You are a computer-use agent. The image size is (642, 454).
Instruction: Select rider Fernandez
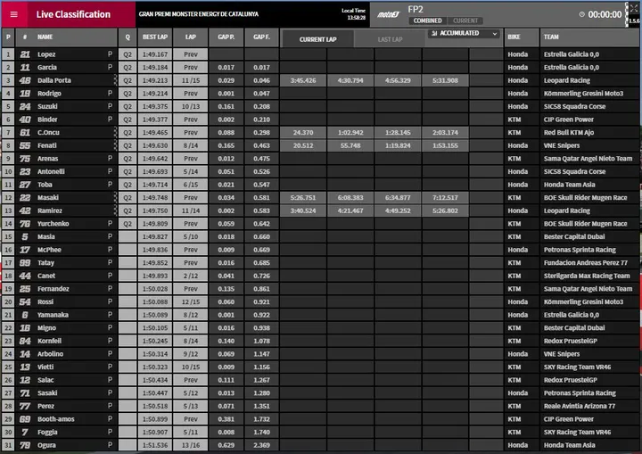point(53,289)
